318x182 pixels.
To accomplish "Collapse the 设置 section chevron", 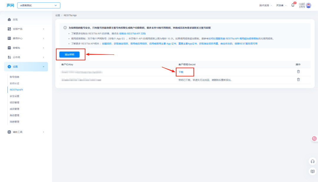I will [x=43, y=67].
